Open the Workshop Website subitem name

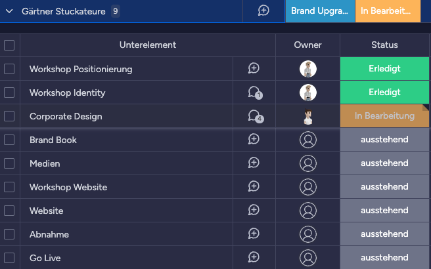pos(68,187)
